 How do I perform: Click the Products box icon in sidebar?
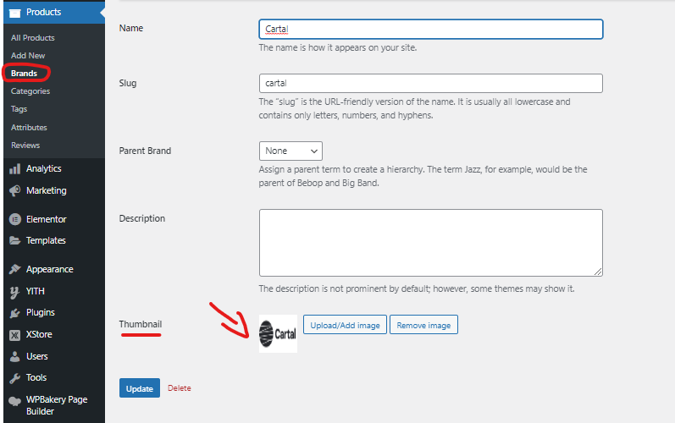click(14, 13)
